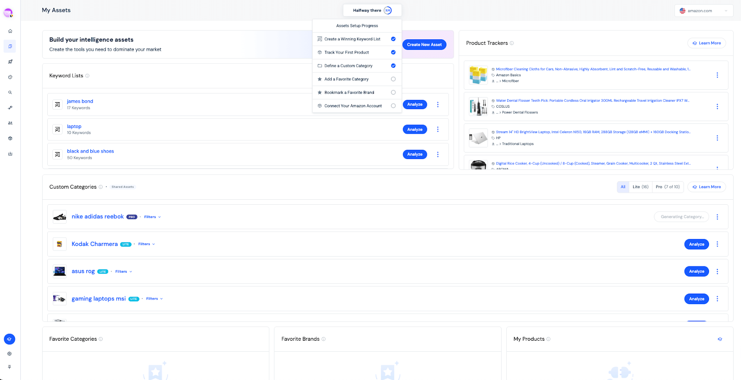The height and width of the screenshot is (380, 741).
Task: Open the three-dot menu for the Water Dental Flosser tracker
Action: pyautogui.click(x=717, y=106)
